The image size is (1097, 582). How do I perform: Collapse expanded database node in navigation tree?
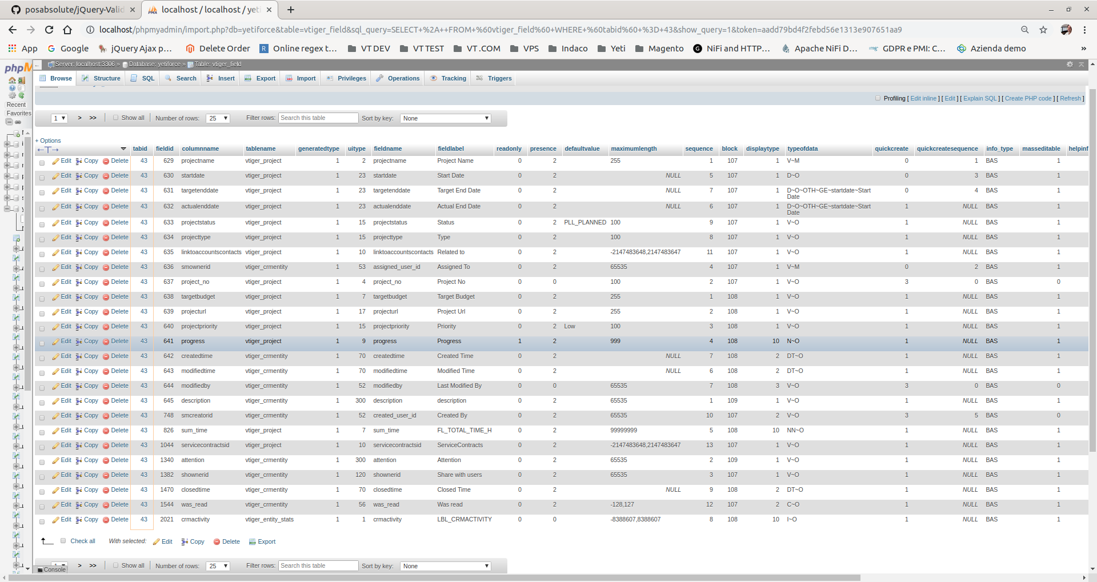tap(7, 208)
